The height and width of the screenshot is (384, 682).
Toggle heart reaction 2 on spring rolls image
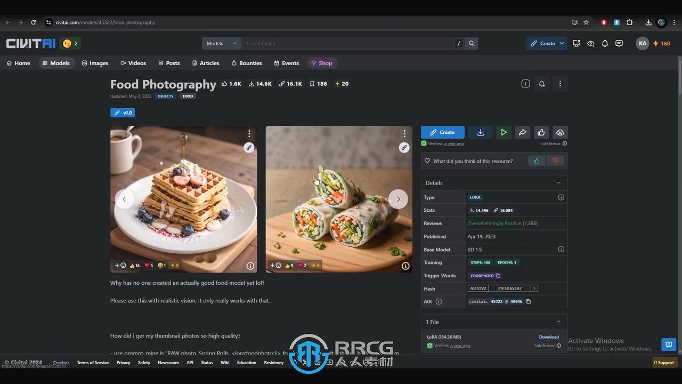(302, 265)
